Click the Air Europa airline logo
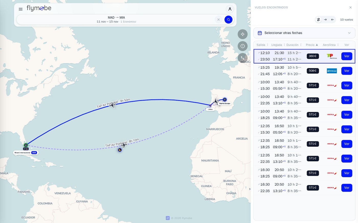 332,71
